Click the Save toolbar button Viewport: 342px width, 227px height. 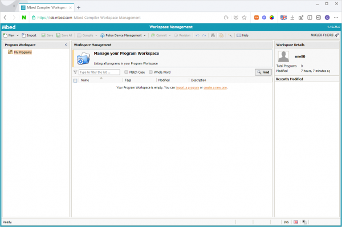[x=47, y=35]
